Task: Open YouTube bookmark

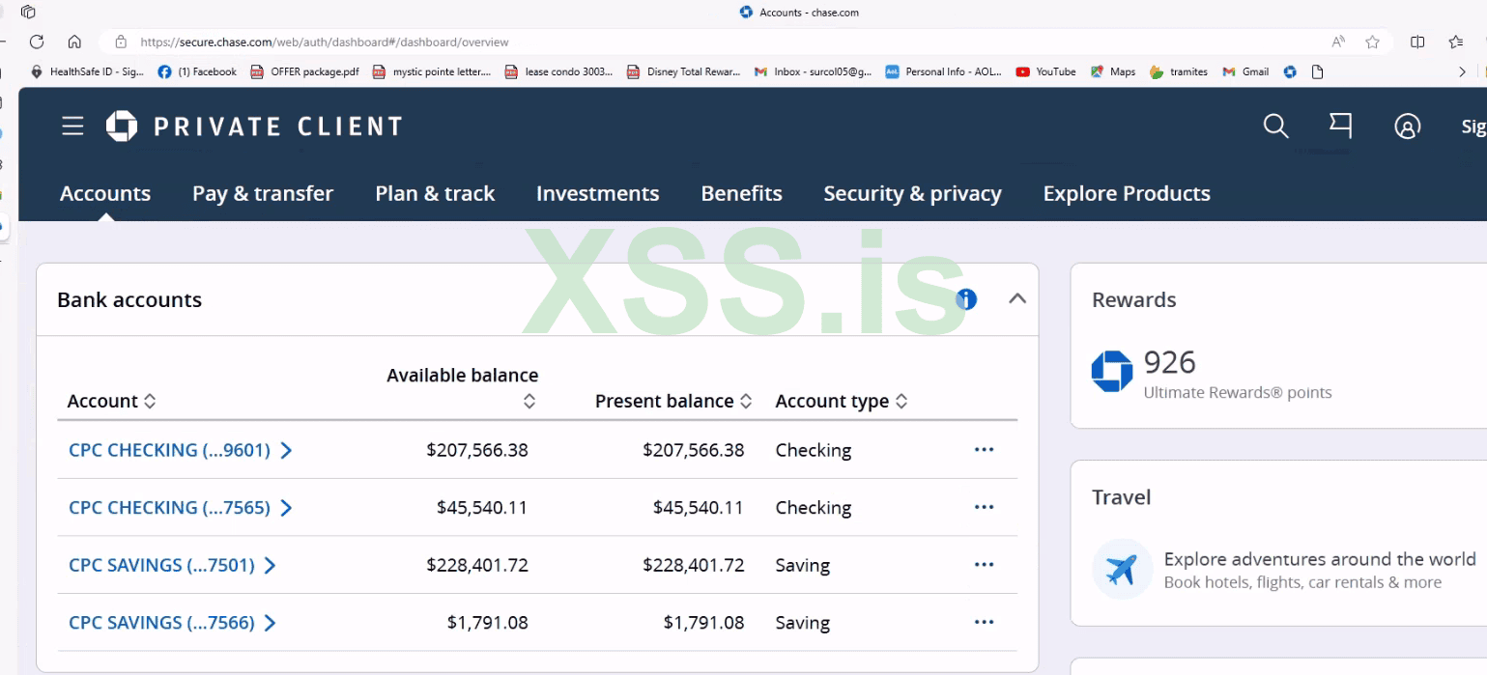Action: click(x=1045, y=71)
